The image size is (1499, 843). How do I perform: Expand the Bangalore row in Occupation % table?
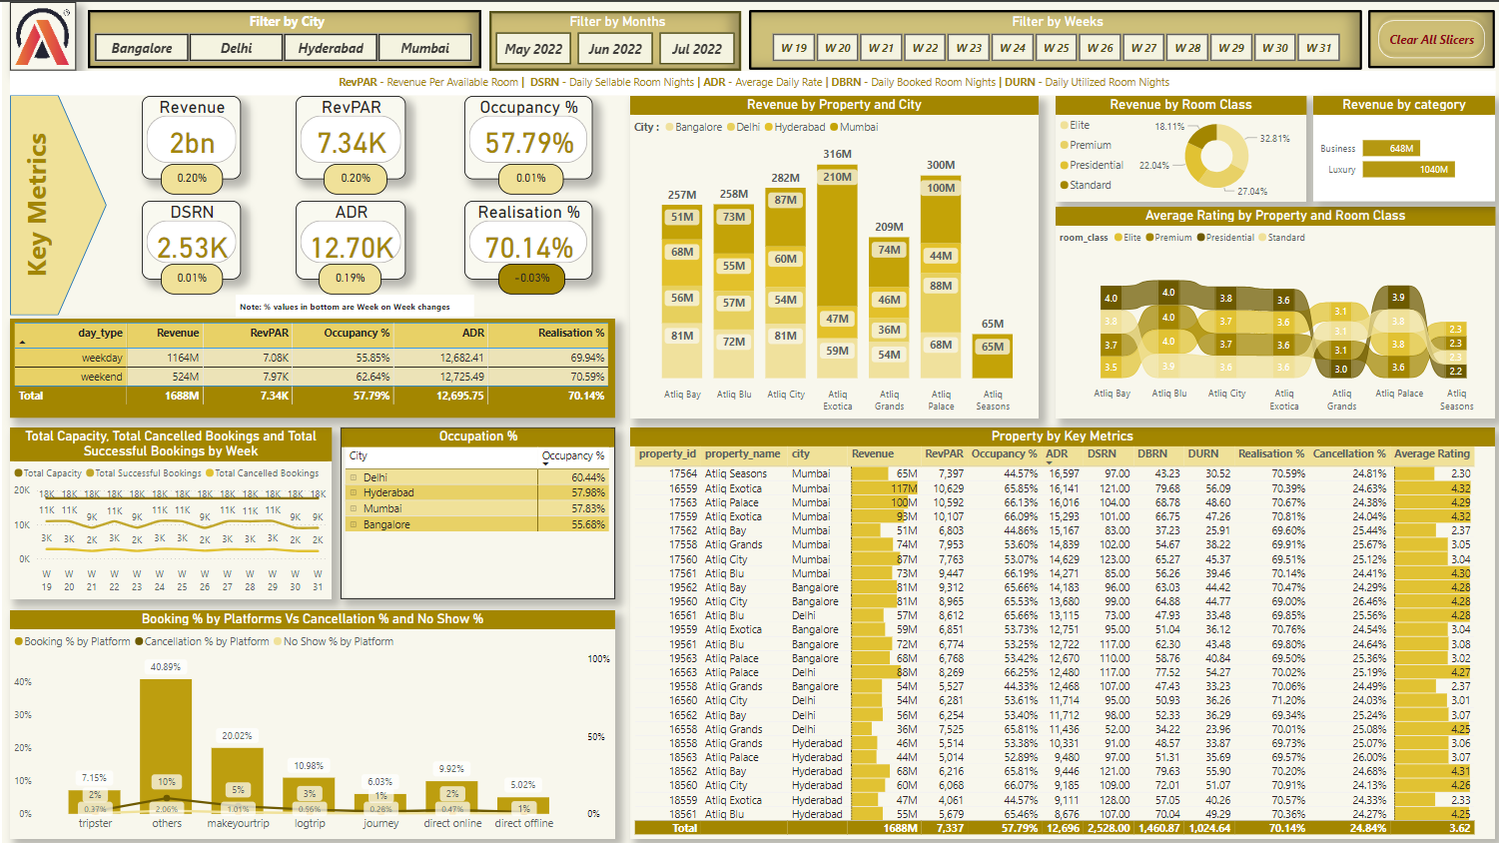click(354, 525)
